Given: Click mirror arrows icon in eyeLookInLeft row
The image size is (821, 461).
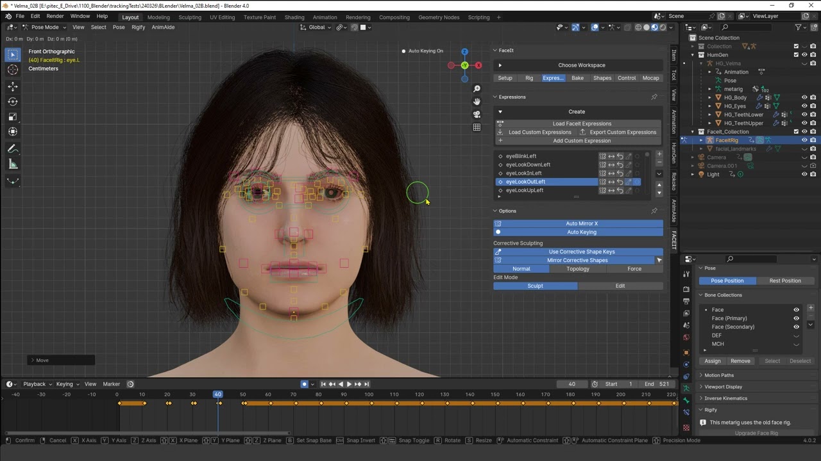Looking at the screenshot, I should [x=611, y=173].
